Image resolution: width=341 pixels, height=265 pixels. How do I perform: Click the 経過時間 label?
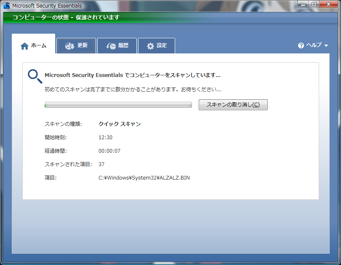[x=56, y=151]
